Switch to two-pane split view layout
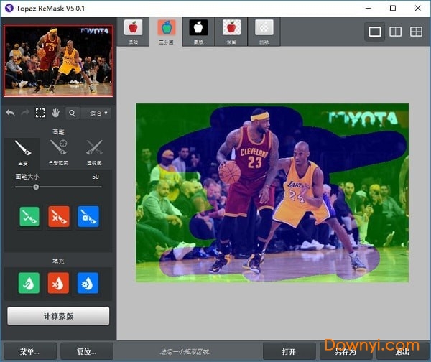 395,32
